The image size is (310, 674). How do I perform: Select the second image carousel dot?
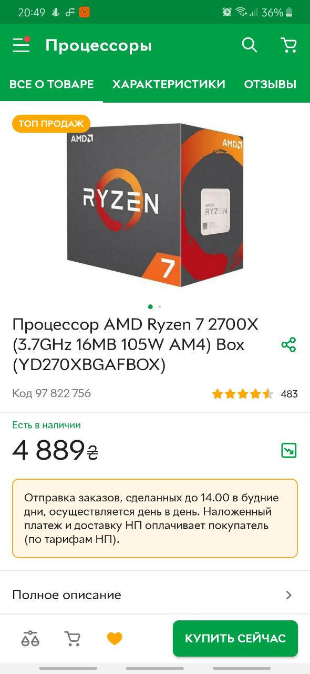(x=160, y=306)
